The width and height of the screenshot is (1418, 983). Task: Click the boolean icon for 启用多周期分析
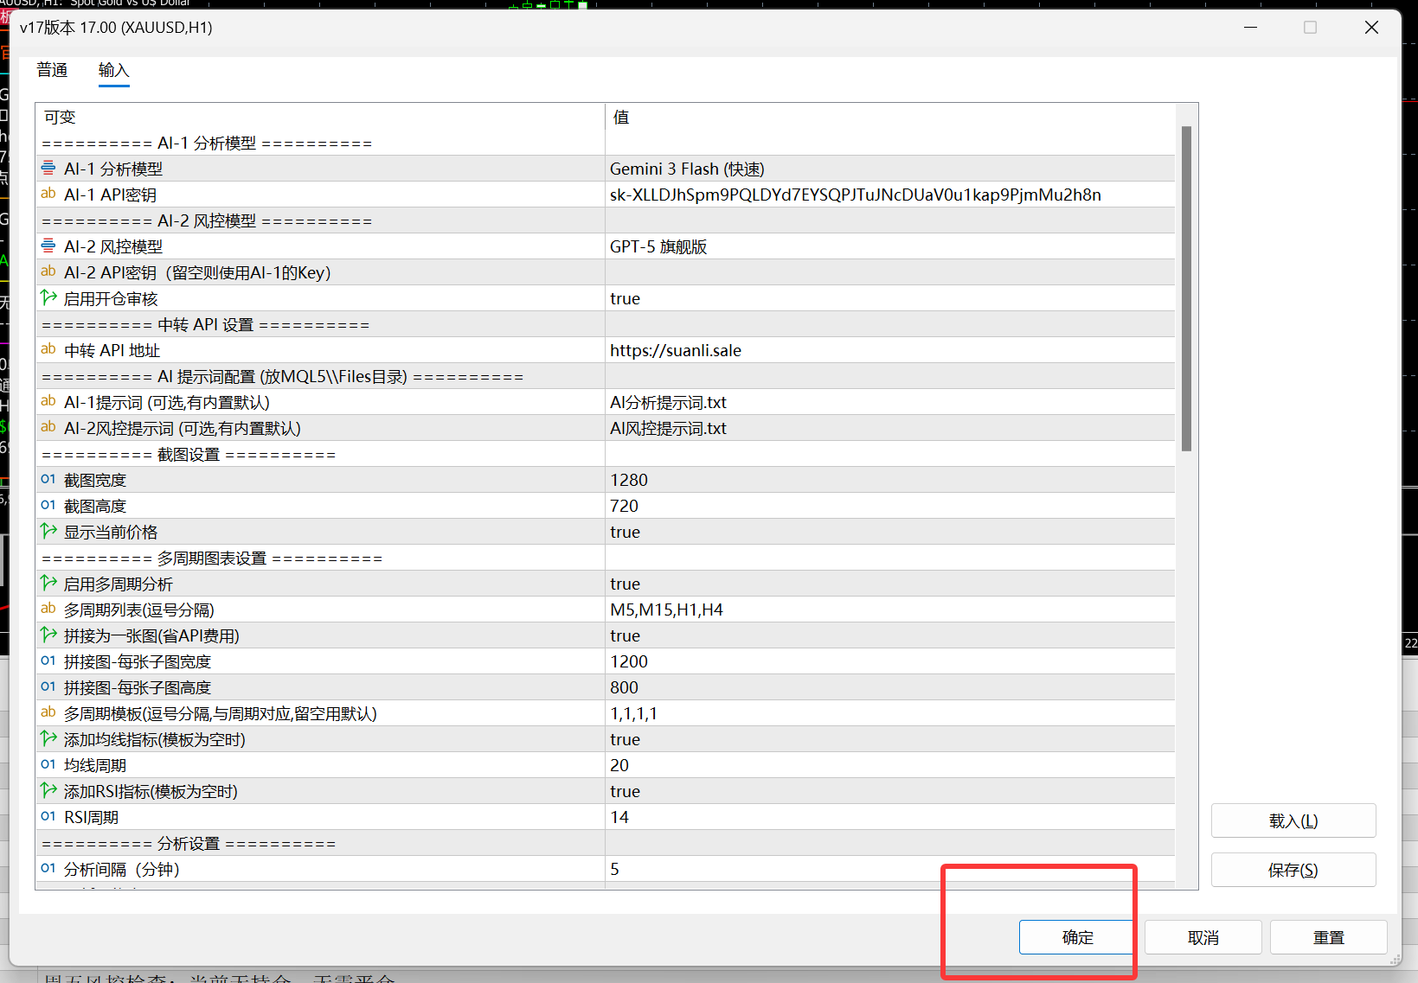pos(48,583)
